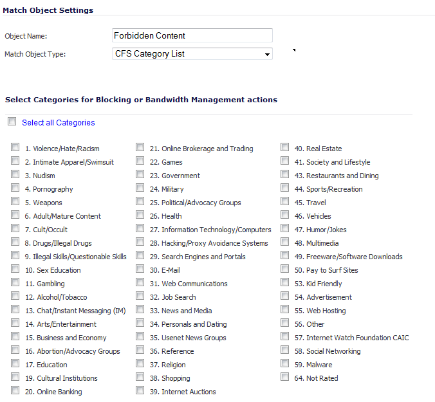435x402 pixels.
Task: Select Search Engines and Portals checkbox
Action: coord(140,255)
